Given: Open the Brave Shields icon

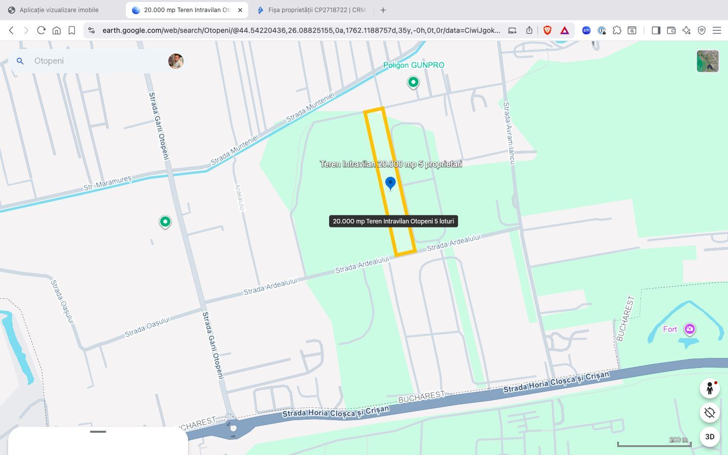Looking at the screenshot, I should point(548,30).
